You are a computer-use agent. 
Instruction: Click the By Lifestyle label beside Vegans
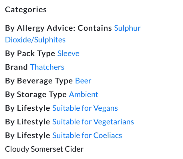[27, 108]
